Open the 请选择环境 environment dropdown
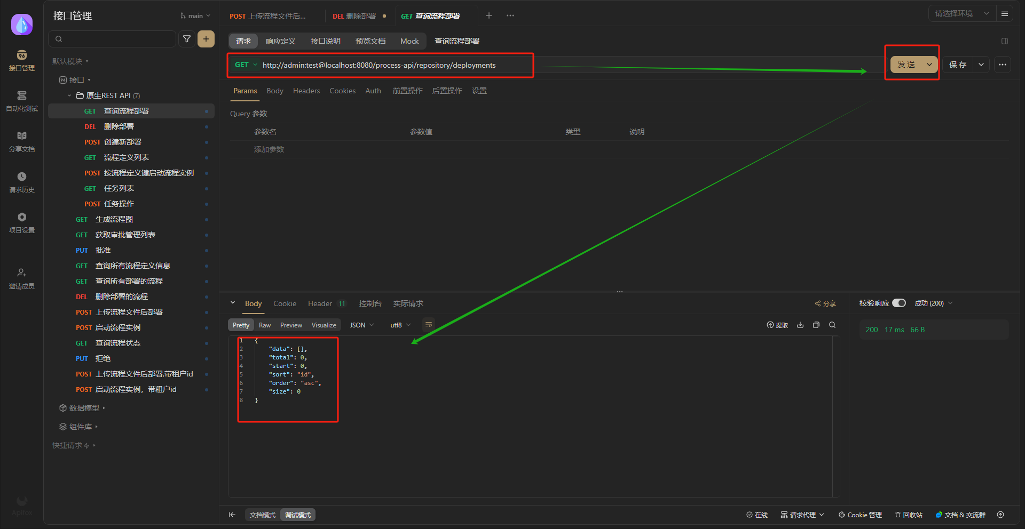The height and width of the screenshot is (529, 1025). click(x=961, y=14)
